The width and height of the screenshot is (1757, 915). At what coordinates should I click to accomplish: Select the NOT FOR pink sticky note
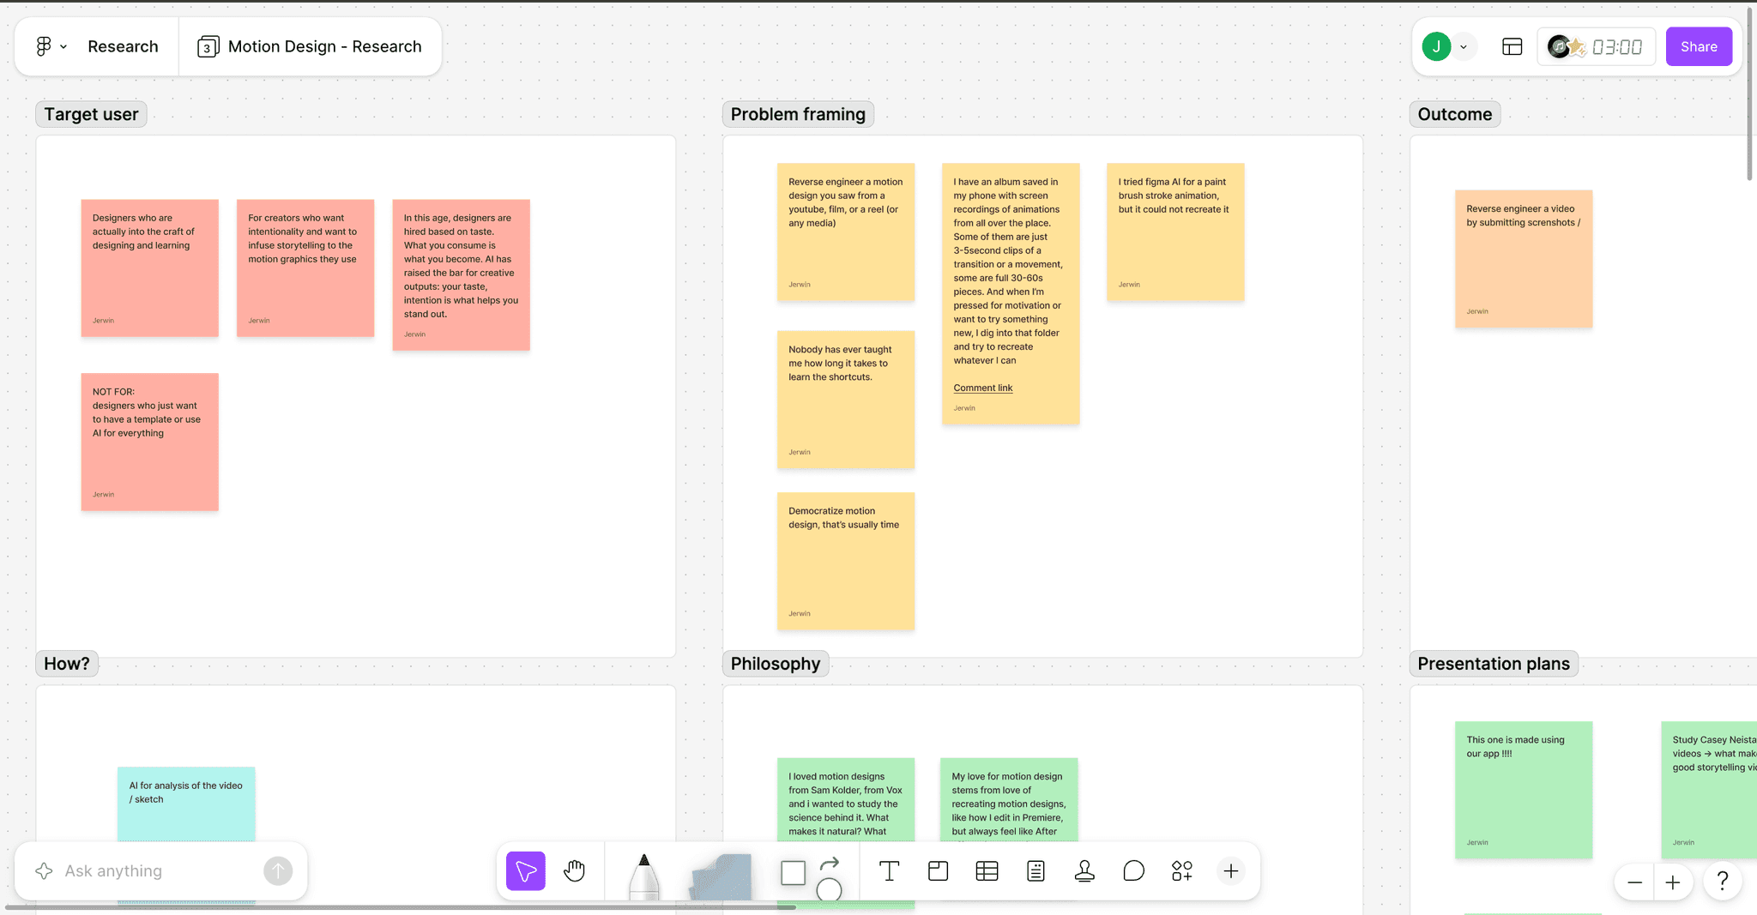(150, 442)
